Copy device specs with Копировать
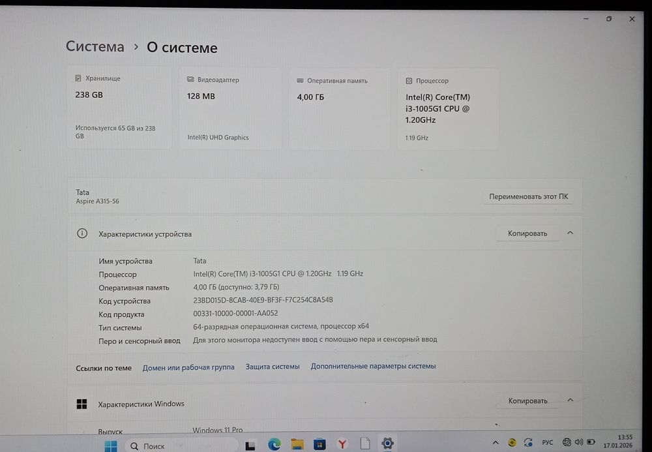The height and width of the screenshot is (452, 652). click(527, 234)
